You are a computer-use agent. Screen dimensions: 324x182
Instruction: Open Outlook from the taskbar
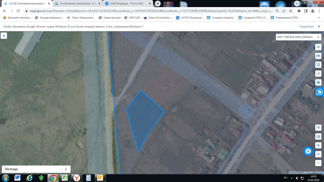(100, 178)
